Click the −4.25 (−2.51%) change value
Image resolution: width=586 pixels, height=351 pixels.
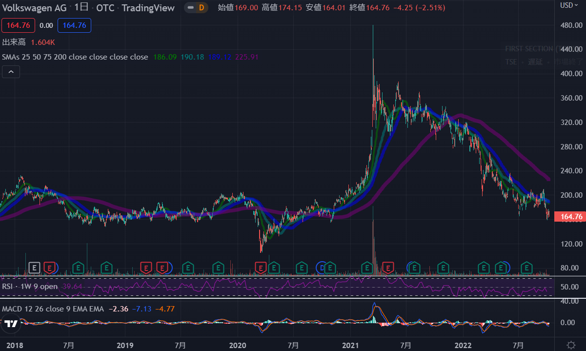point(419,7)
